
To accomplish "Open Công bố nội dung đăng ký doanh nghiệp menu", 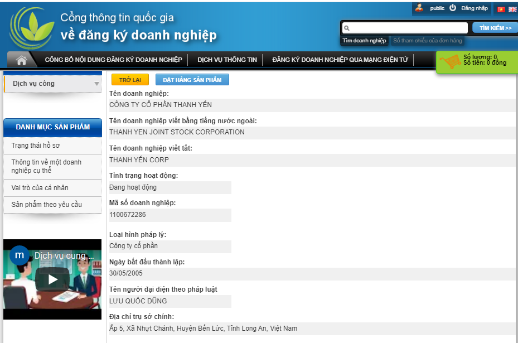I will pyautogui.click(x=113, y=60).
